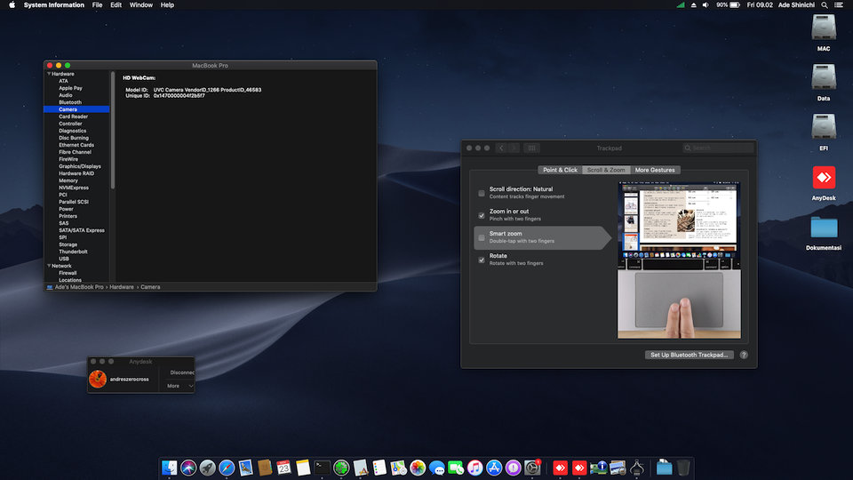This screenshot has width=853, height=480.
Task: Open the AnyDesk desktop shortcut
Action: 824,178
